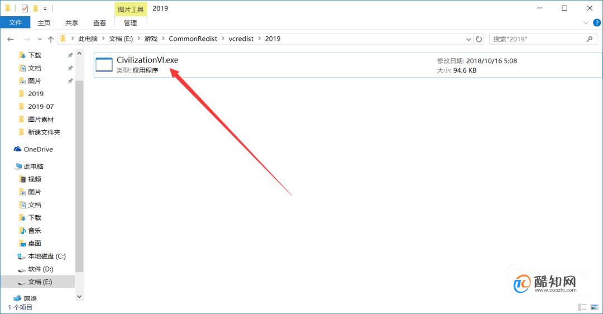Click the quick access properties checkmark icon
Viewport: 603px width, 314px height.
coord(25,8)
